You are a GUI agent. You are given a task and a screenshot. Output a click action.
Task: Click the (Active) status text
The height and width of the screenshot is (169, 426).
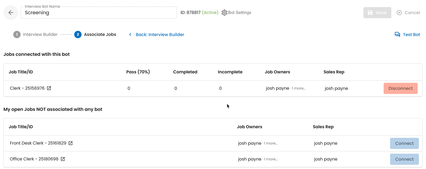(x=210, y=13)
